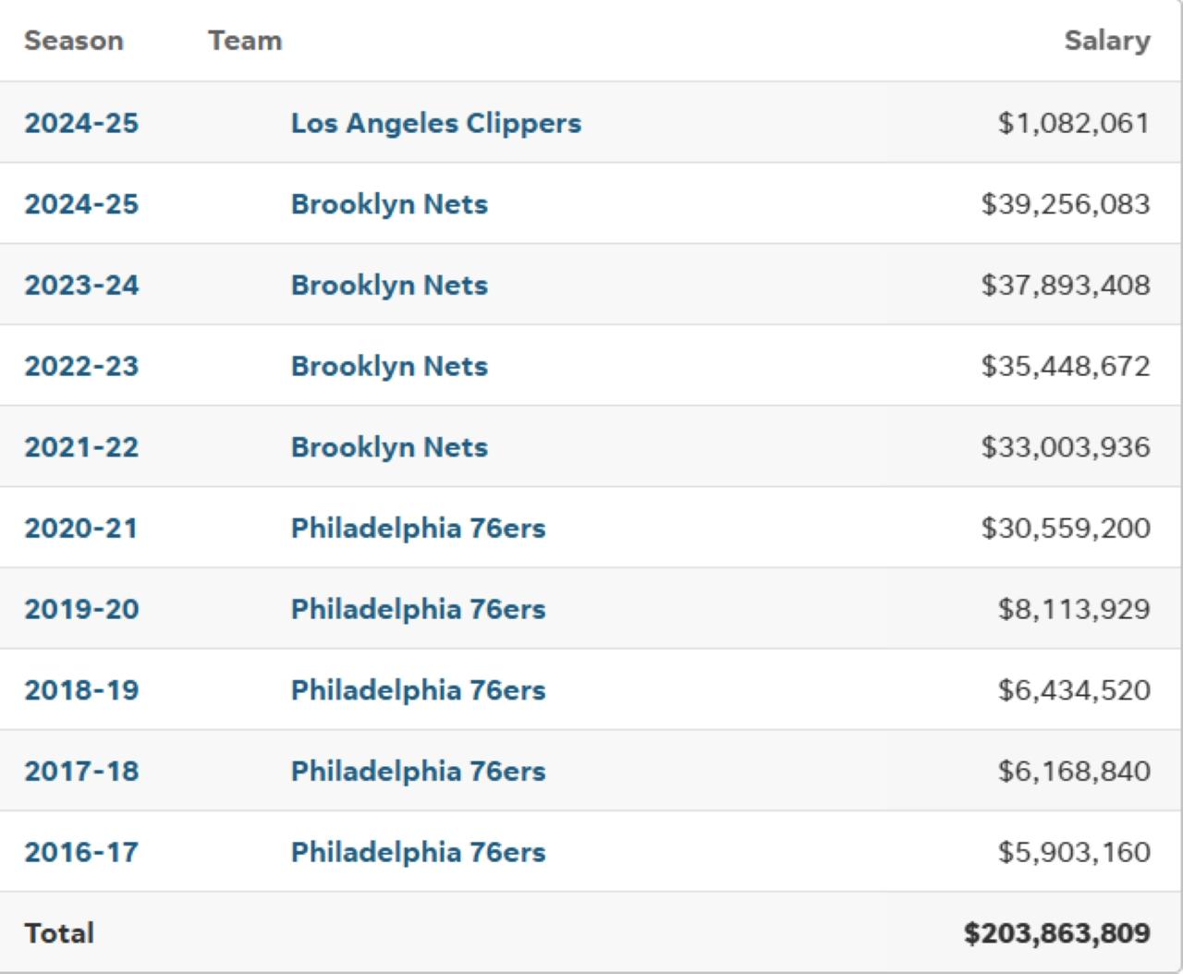
Task: Open Brooklyn Nets link in $39,256,083 row
Action: 389,204
